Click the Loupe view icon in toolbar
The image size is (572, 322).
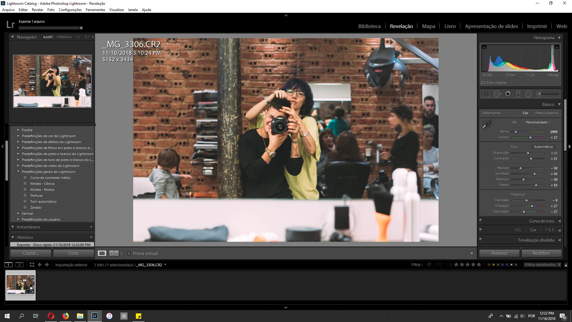(102, 253)
